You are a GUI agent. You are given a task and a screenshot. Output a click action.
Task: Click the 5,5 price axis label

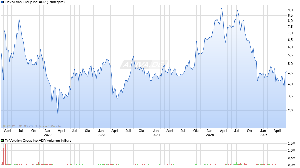pos(290,55)
